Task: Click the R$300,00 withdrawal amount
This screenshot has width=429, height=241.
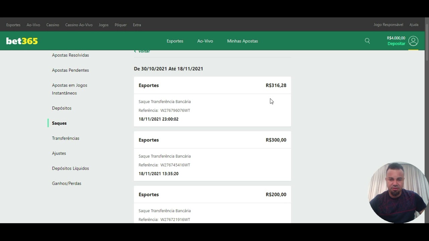Action: (x=276, y=140)
